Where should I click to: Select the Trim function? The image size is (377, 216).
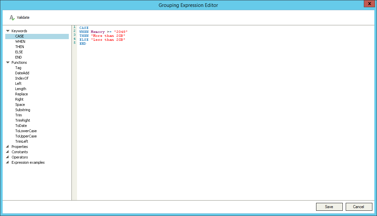pos(18,115)
